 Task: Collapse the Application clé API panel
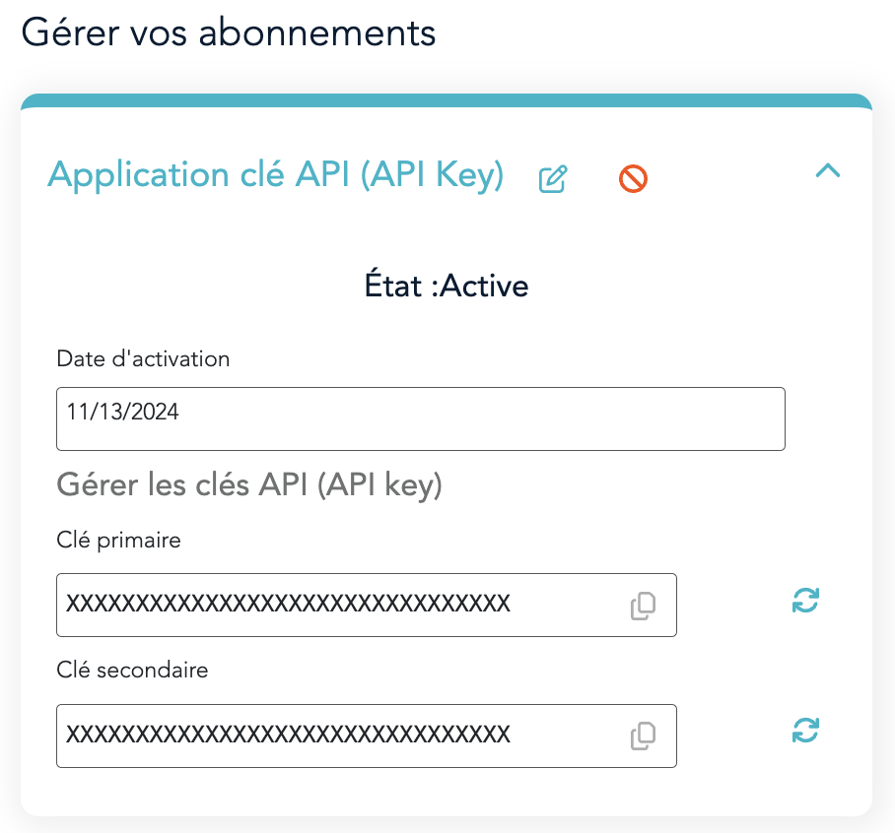[828, 171]
